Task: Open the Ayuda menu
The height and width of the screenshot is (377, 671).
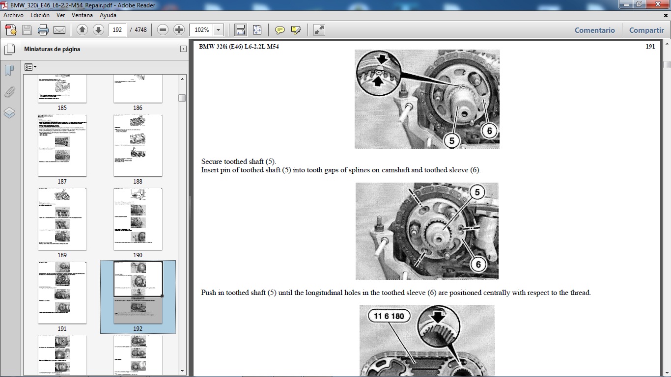Action: coord(108,15)
